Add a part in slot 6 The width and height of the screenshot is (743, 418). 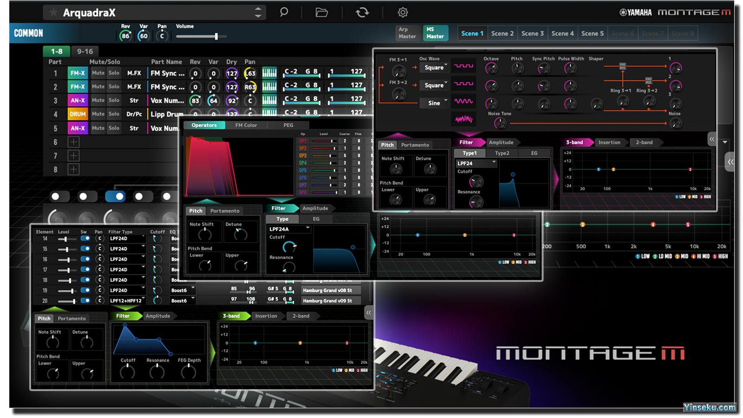click(x=73, y=142)
